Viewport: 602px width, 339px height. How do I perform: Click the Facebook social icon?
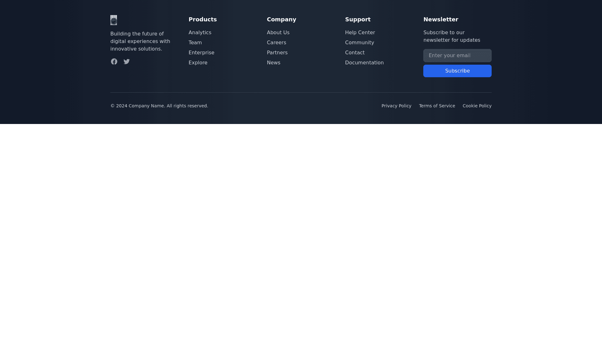click(114, 62)
